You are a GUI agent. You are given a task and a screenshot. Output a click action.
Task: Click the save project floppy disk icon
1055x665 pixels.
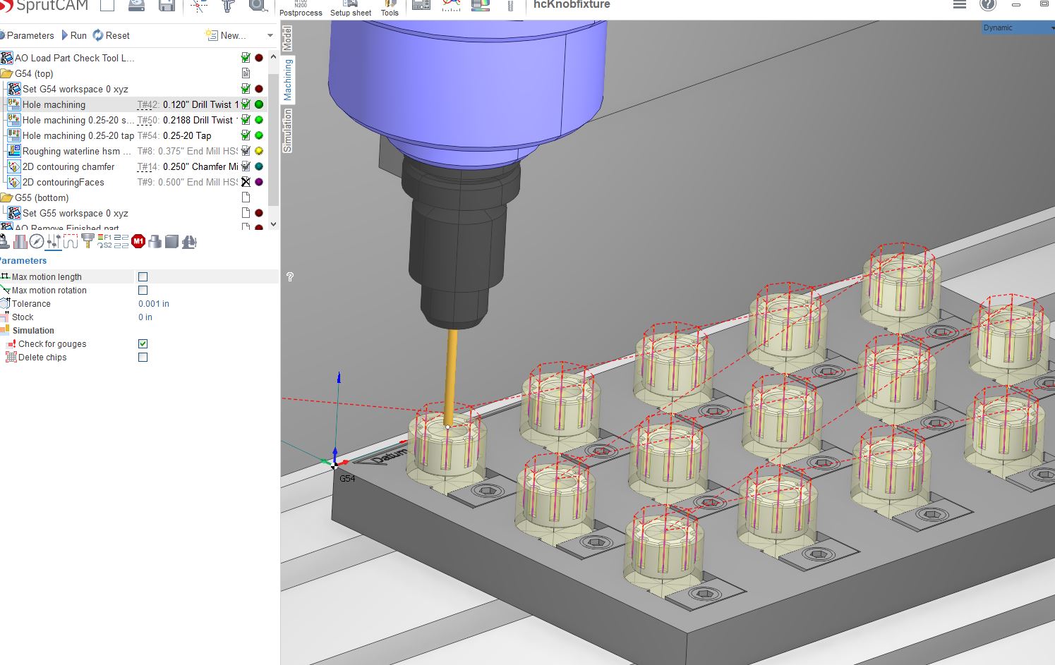(x=167, y=6)
